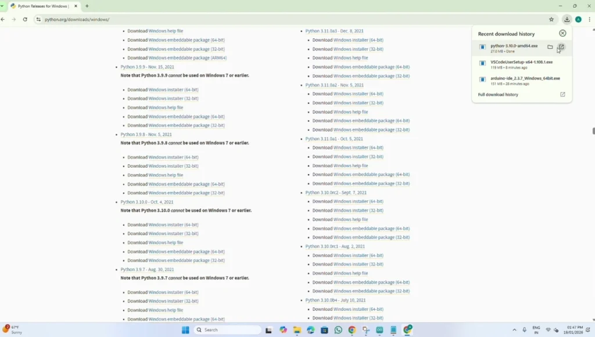Image resolution: width=595 pixels, height=337 pixels.
Task: Open Full download history
Action: coord(498,95)
